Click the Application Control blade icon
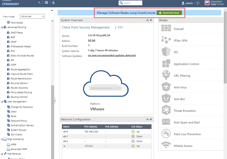 coord(166,63)
